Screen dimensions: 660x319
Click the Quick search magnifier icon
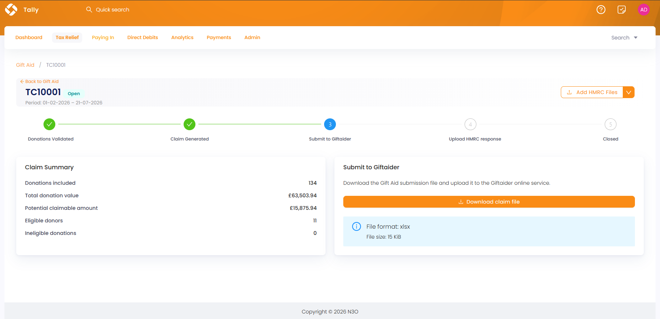(89, 9)
